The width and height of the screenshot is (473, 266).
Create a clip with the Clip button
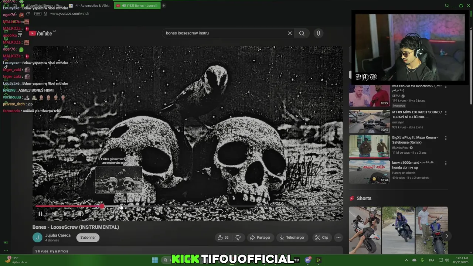321,238
